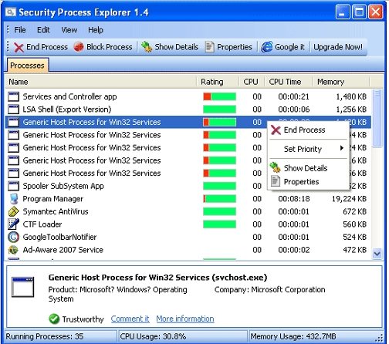Open the View menu
Image resolution: width=389 pixels, height=344 pixels.
(x=69, y=30)
